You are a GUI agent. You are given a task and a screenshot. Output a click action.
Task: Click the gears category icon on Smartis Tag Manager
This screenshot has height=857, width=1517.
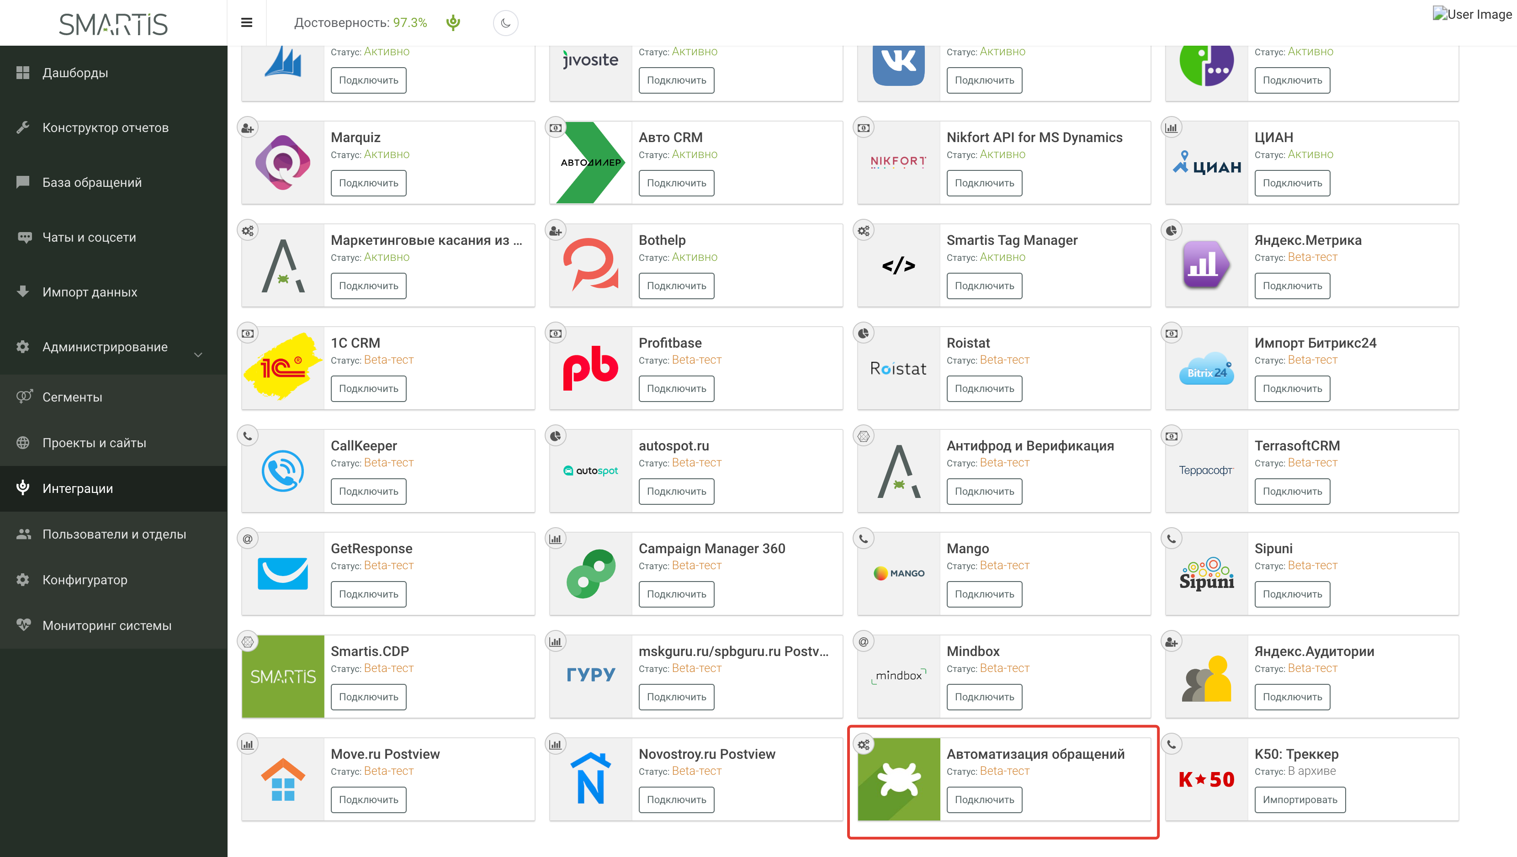click(863, 231)
